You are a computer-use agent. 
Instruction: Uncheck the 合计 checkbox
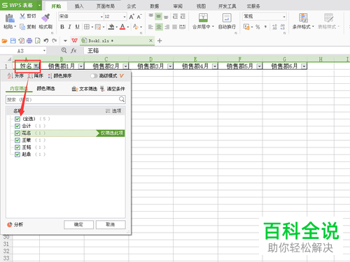pyautogui.click(x=17, y=126)
